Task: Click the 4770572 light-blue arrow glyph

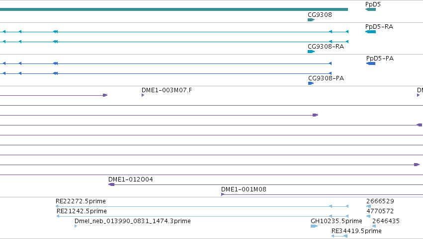Action: pyautogui.click(x=368, y=216)
